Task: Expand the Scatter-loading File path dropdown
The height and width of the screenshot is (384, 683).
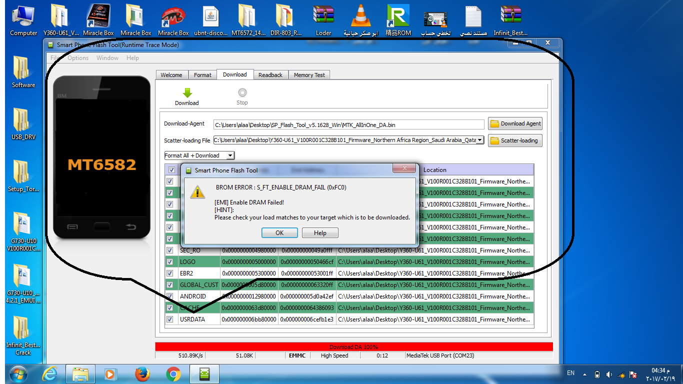Action: [480, 140]
